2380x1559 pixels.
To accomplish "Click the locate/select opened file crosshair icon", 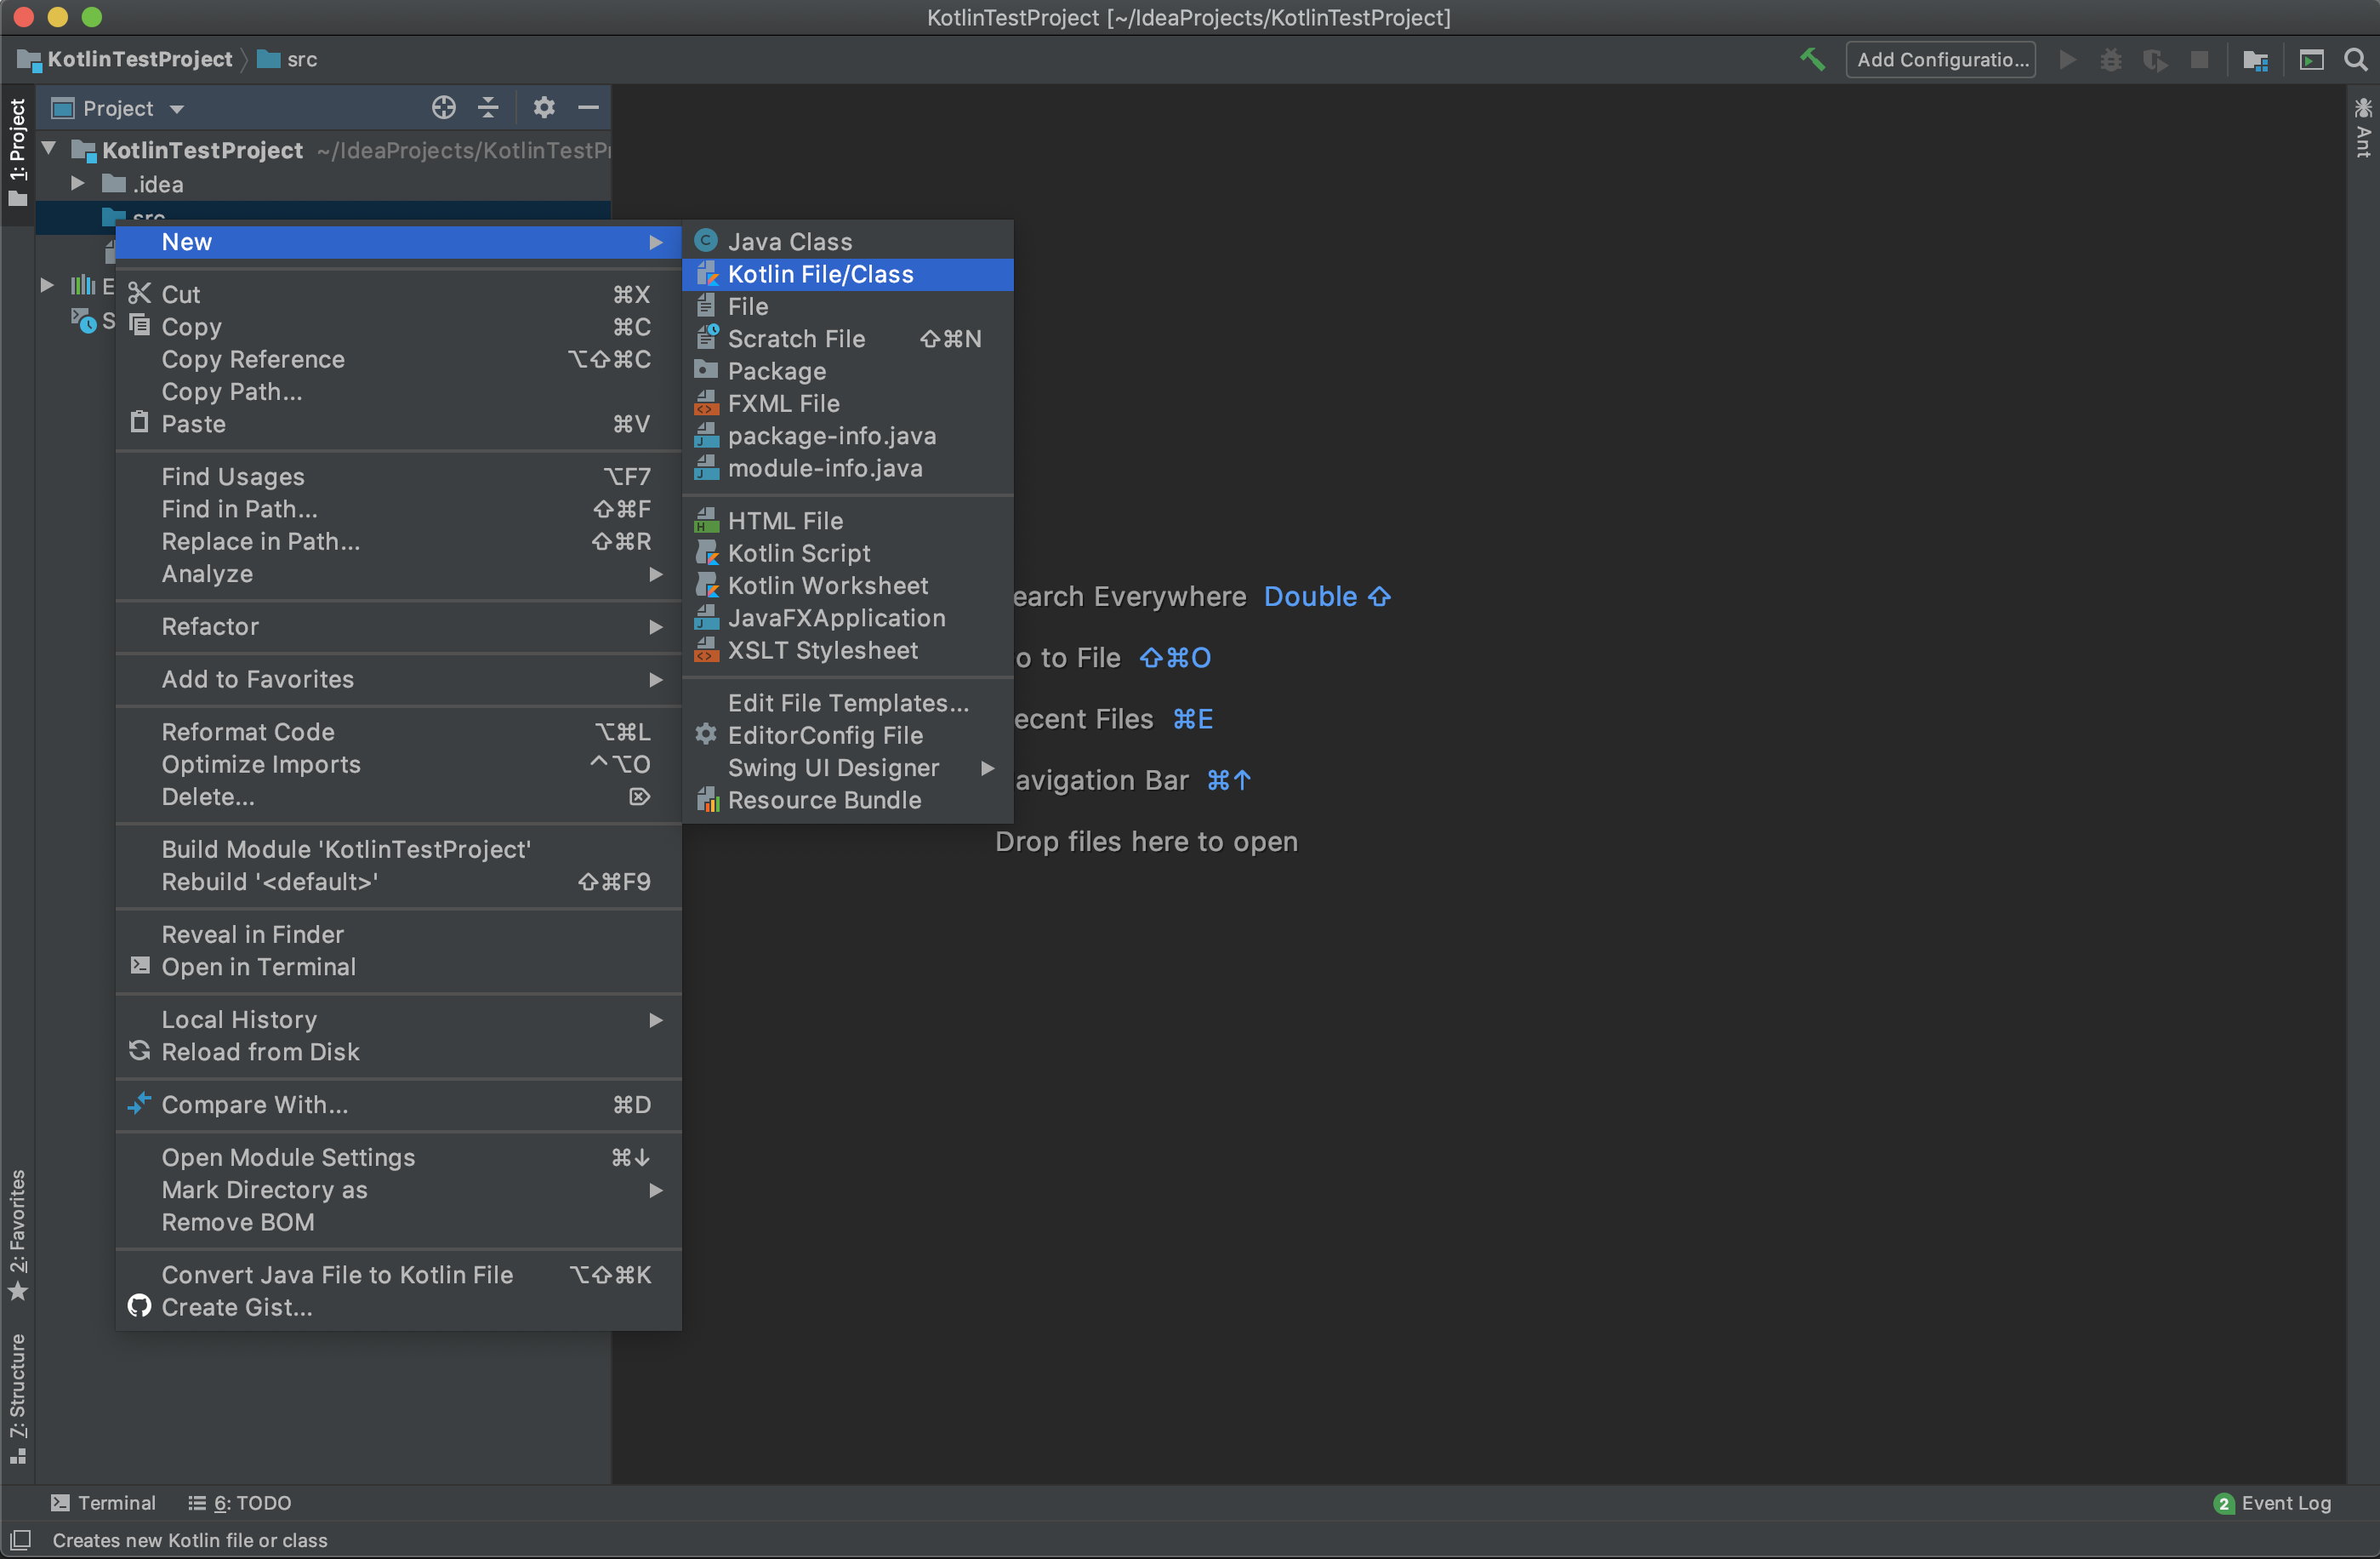I will (x=443, y=107).
